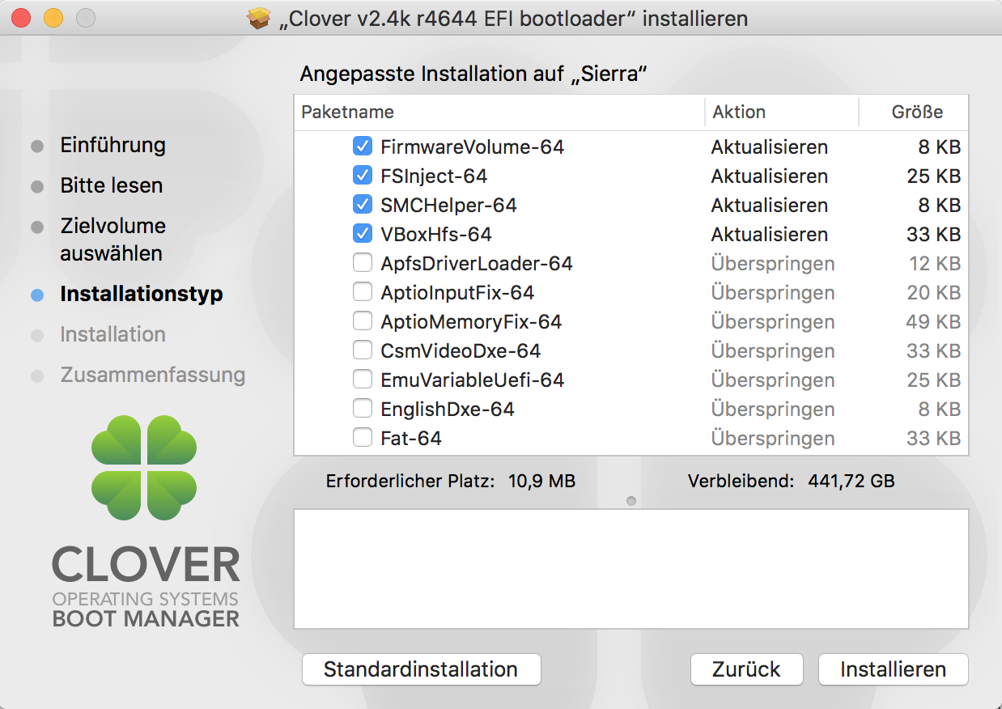Click the green Clover leaf logo
This screenshot has height=709, width=1002.
tap(144, 468)
